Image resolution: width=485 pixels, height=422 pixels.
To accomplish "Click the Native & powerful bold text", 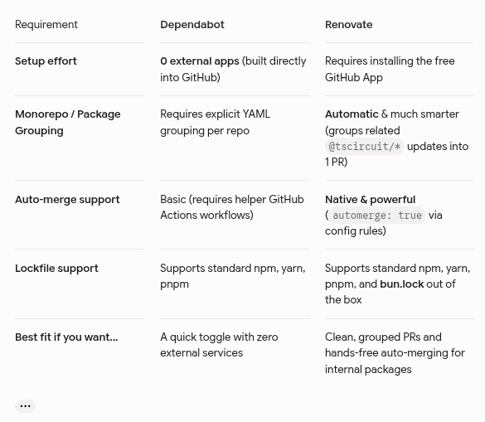I will (x=370, y=200).
